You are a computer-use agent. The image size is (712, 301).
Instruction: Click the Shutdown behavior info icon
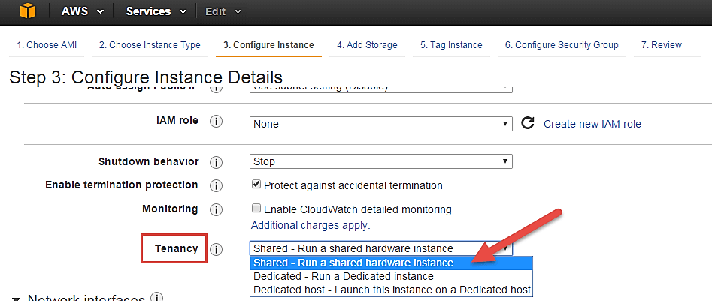216,162
